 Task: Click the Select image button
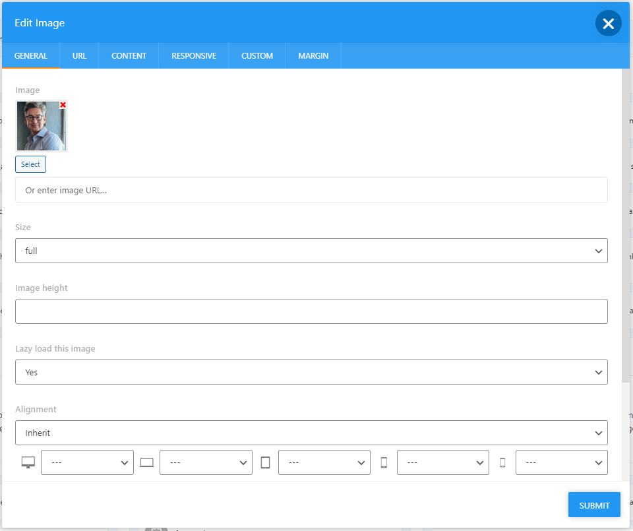tap(31, 164)
